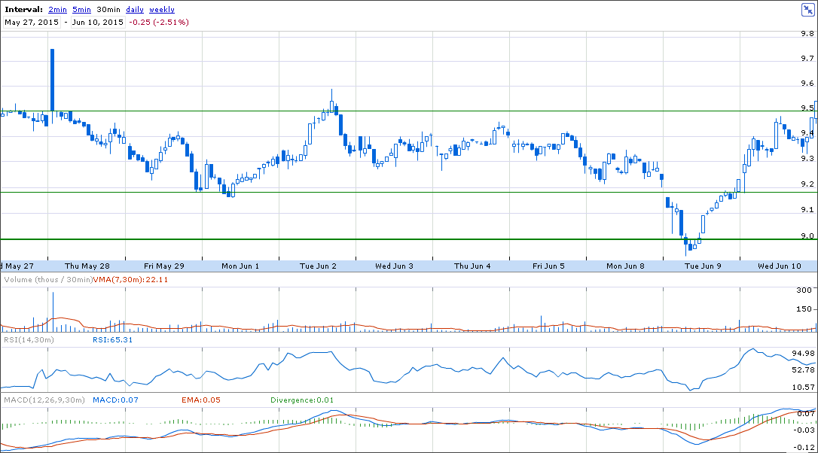
Task: Click the Wed Jun 10 date label
Action: click(779, 266)
